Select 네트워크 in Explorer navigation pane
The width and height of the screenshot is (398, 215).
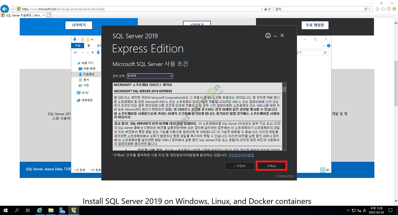coord(84,100)
